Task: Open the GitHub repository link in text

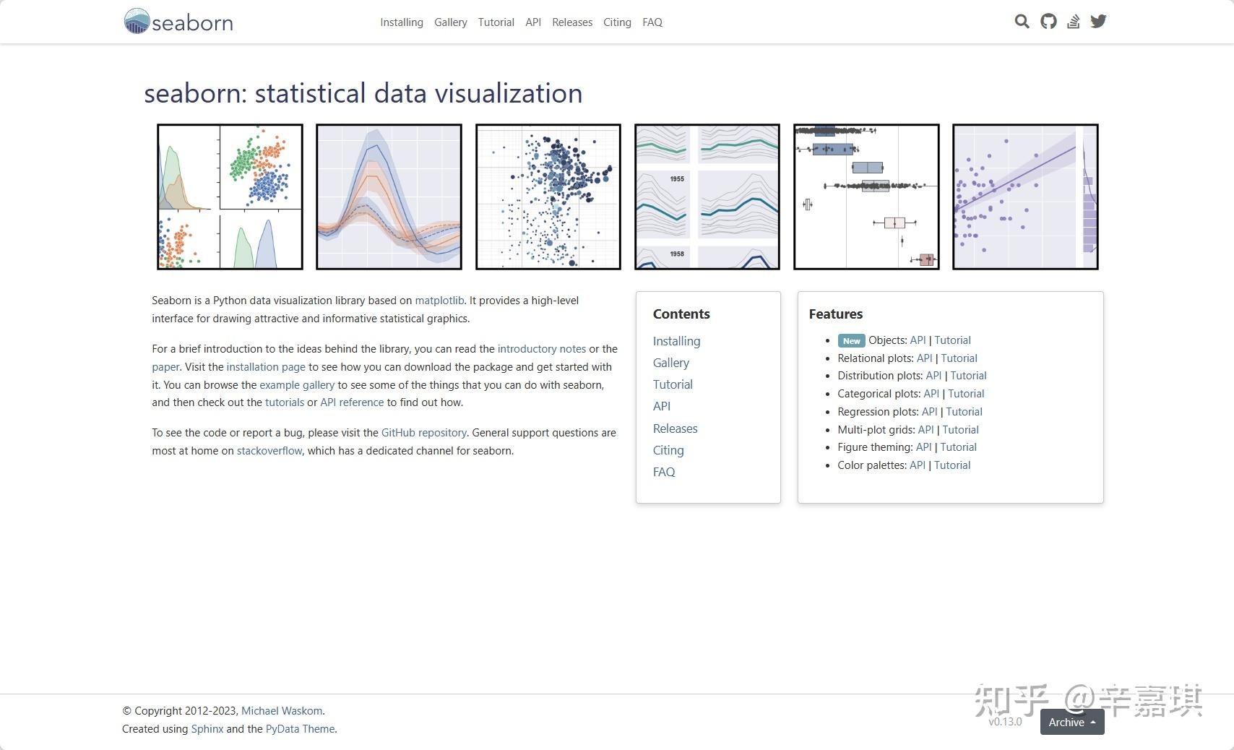Action: (423, 432)
